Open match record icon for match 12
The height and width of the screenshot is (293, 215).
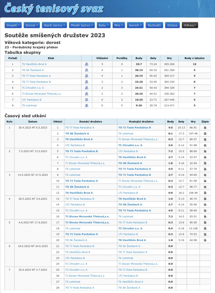tap(205, 193)
